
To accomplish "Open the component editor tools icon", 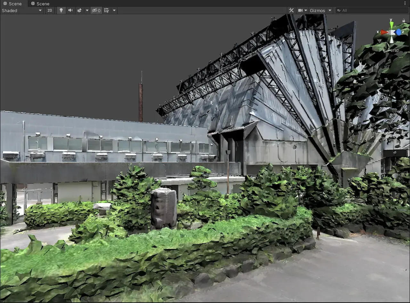I will (x=291, y=11).
